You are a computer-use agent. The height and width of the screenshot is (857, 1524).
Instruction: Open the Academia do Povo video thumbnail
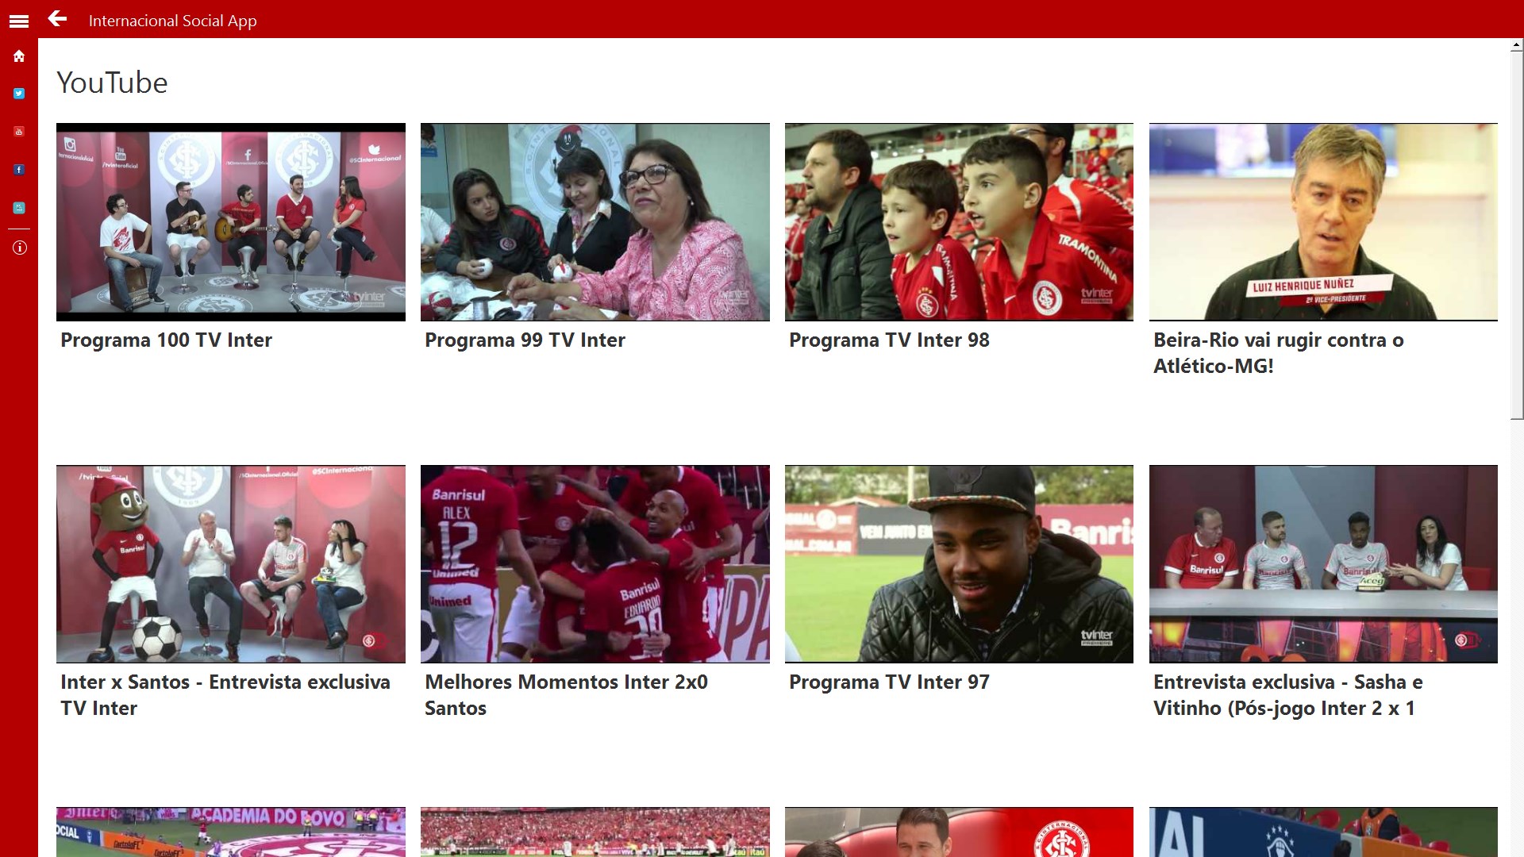(x=230, y=832)
